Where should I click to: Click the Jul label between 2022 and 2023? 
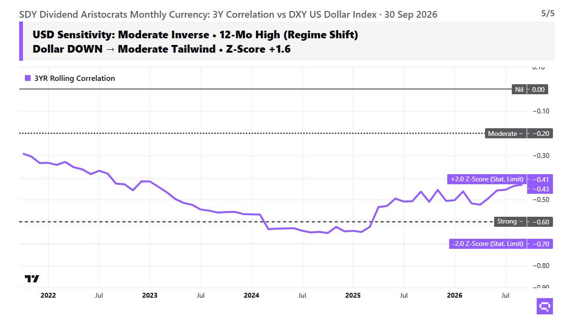click(x=99, y=295)
